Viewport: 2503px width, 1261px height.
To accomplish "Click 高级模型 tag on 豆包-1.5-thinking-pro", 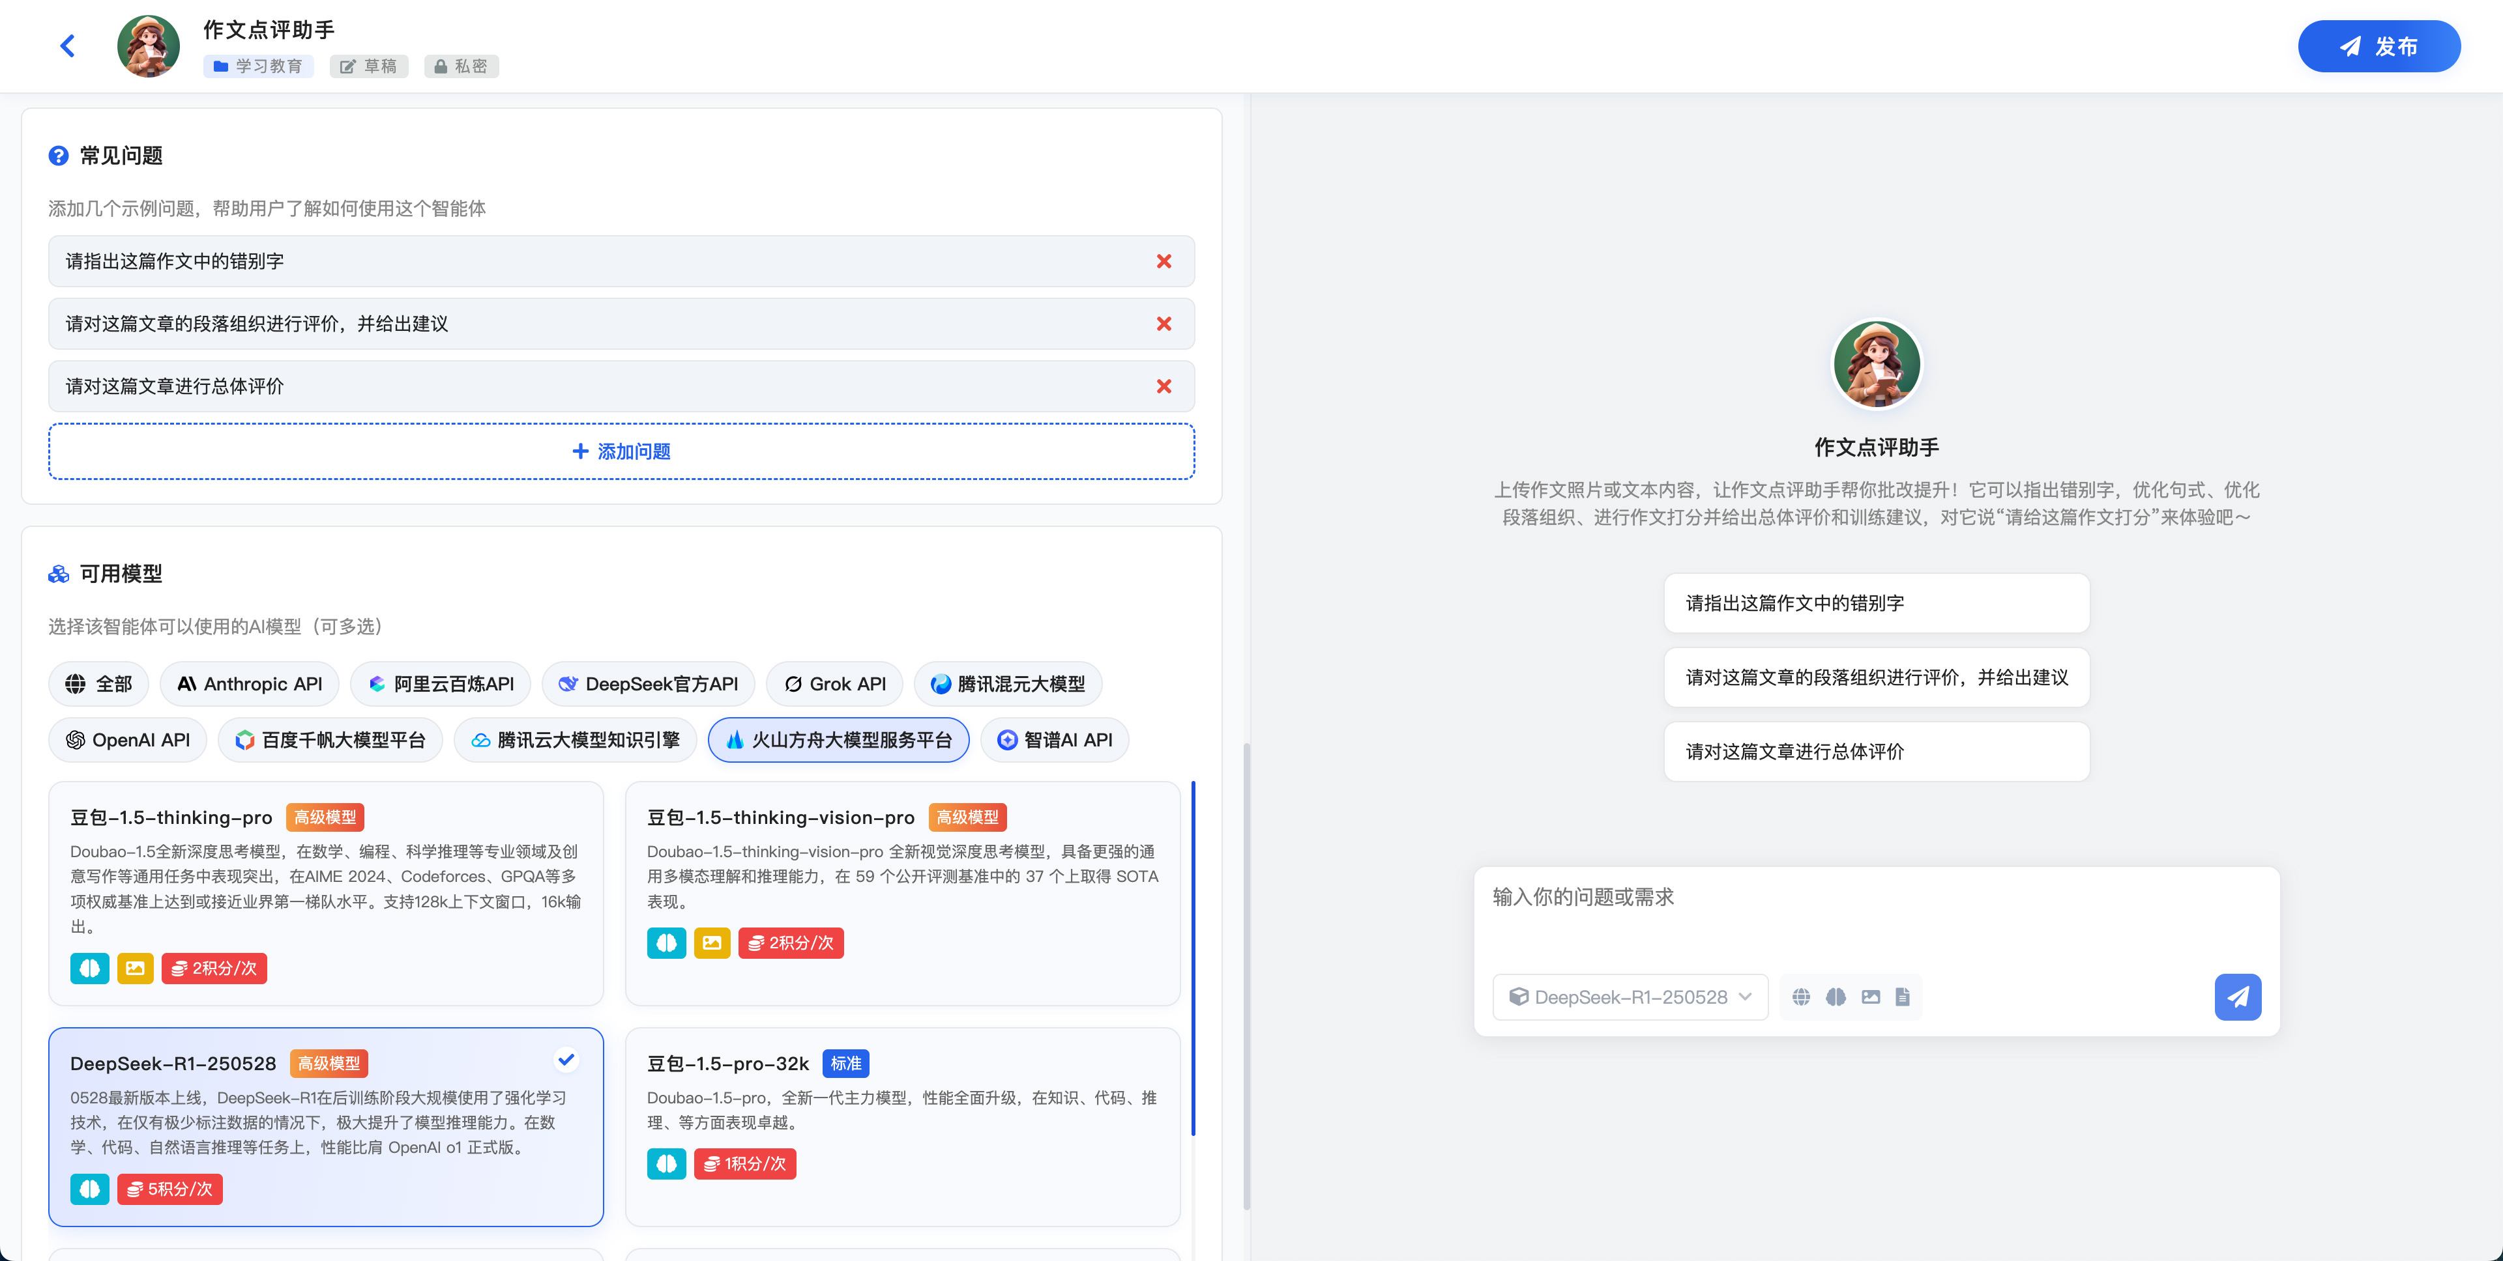I will 325,817.
